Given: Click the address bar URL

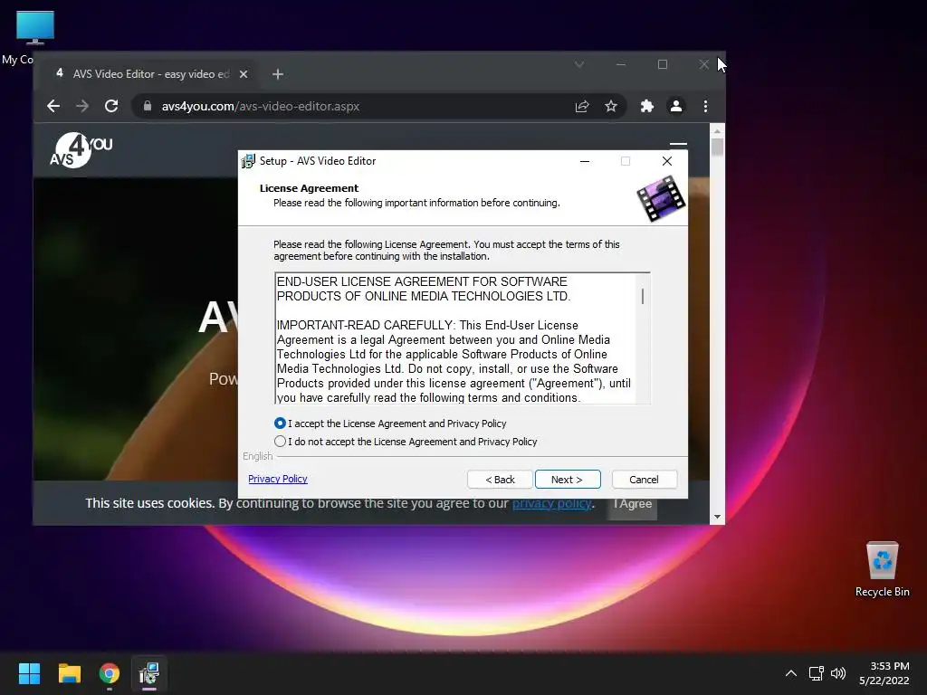Looking at the screenshot, I should point(261,107).
